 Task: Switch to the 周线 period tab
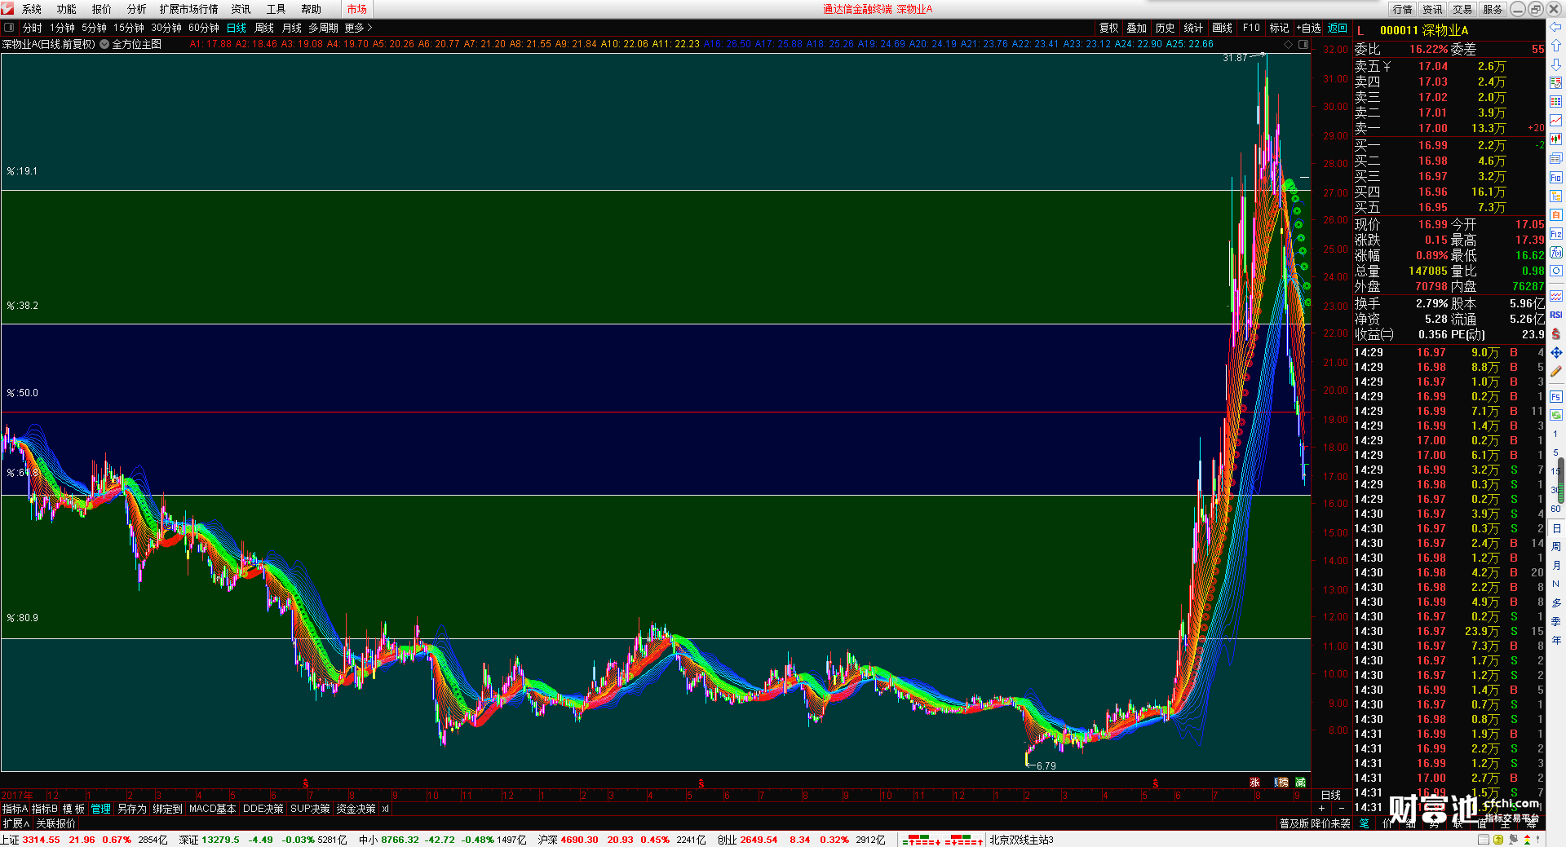[264, 28]
